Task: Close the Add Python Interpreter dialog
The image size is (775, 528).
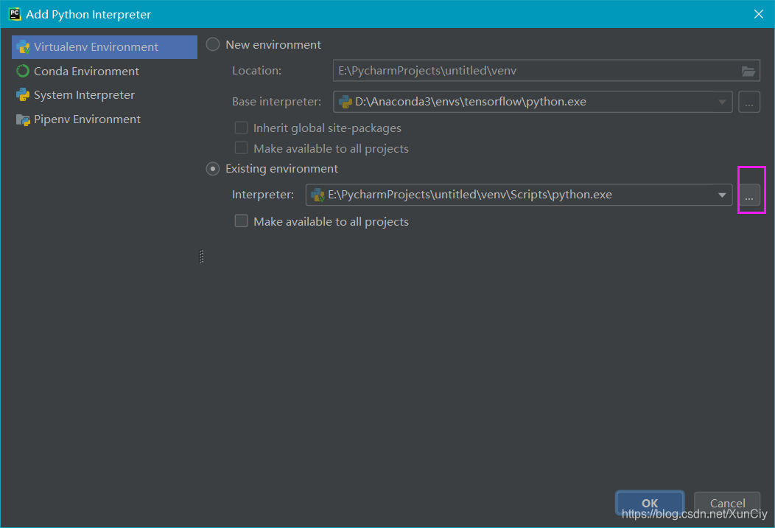Action: pyautogui.click(x=759, y=14)
